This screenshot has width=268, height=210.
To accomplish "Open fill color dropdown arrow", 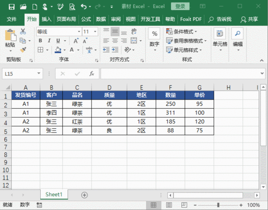I will click(x=65, y=50).
